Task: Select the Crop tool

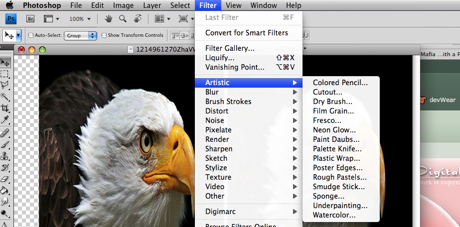Action: [5, 108]
